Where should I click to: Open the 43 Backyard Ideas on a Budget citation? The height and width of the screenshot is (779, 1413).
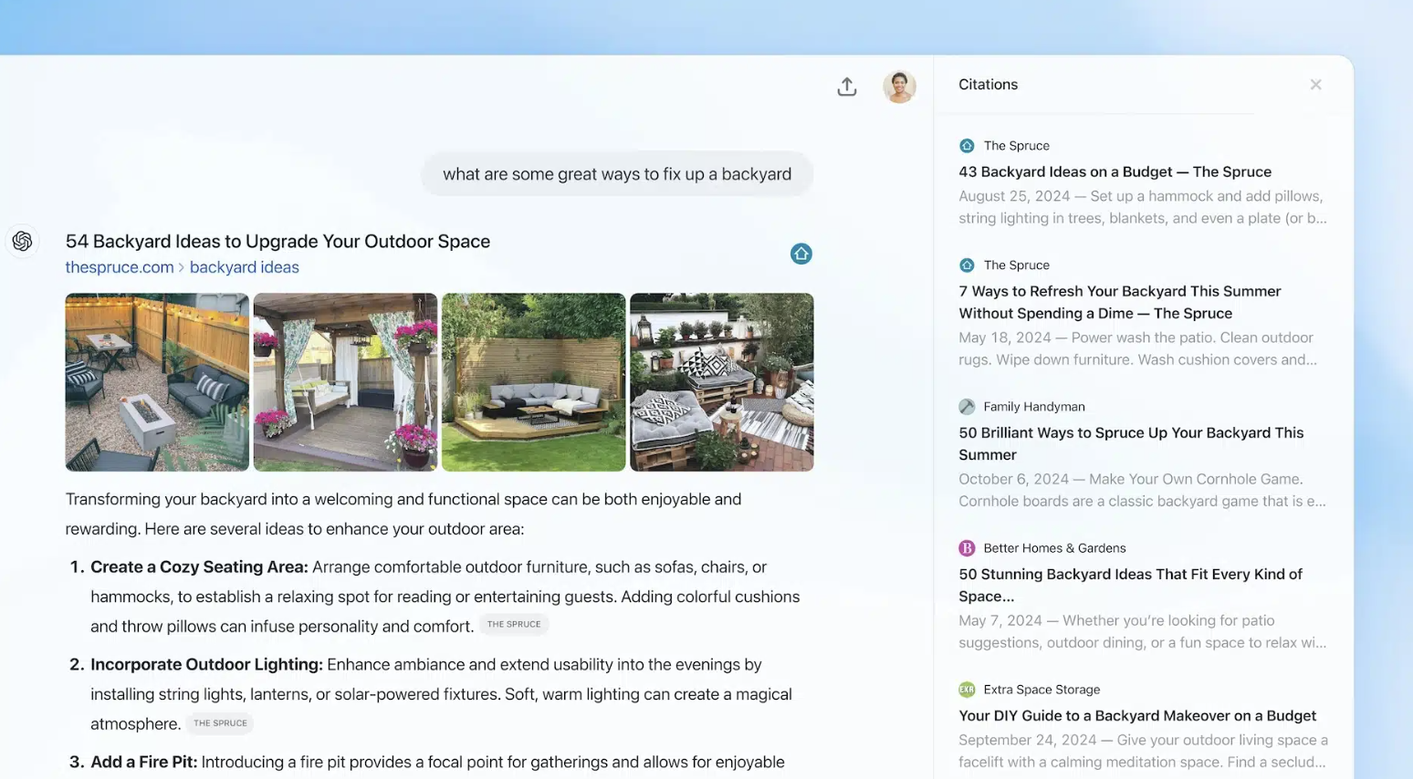1115,171
